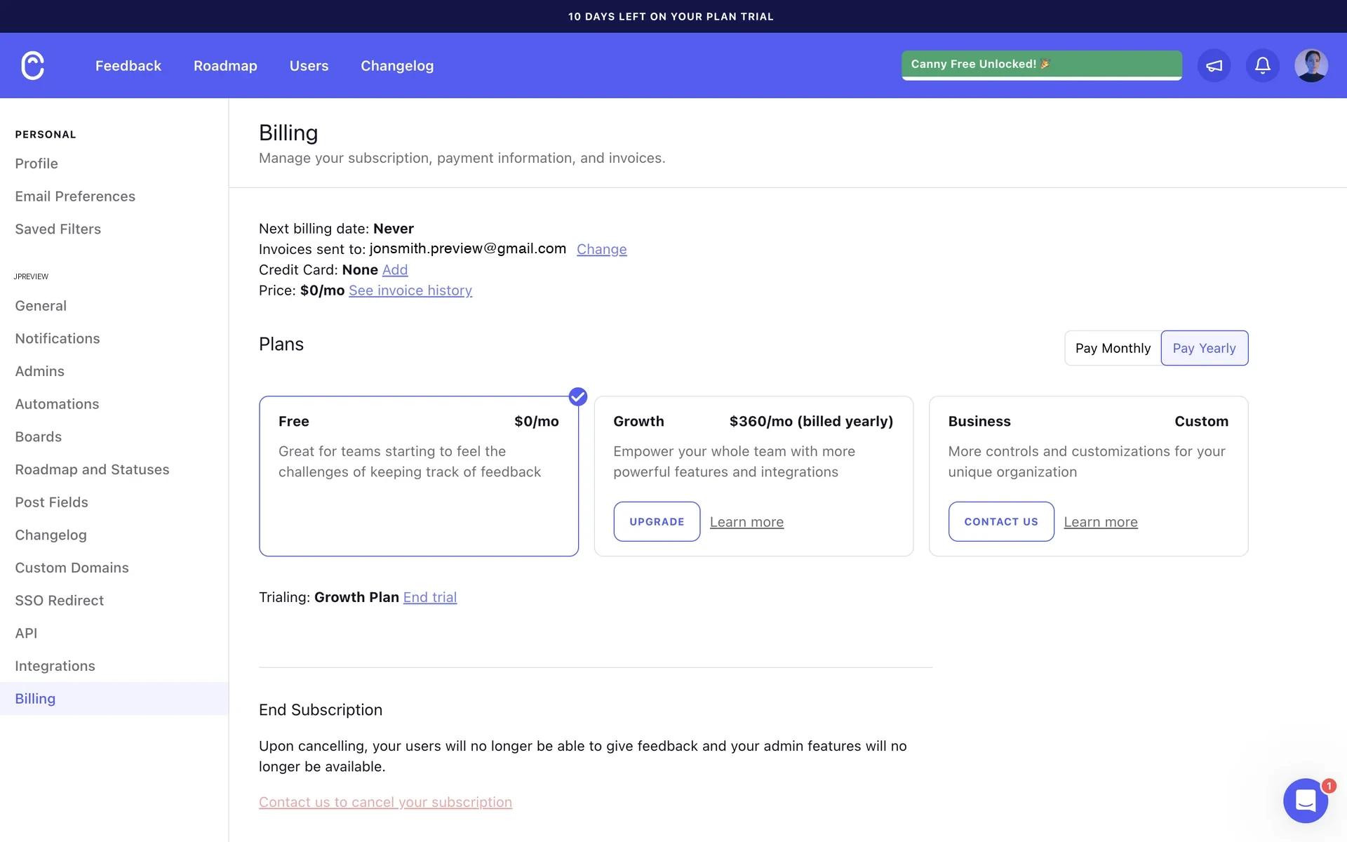
Task: Click the $360/mo (billed yearly) price
Action: (x=811, y=421)
